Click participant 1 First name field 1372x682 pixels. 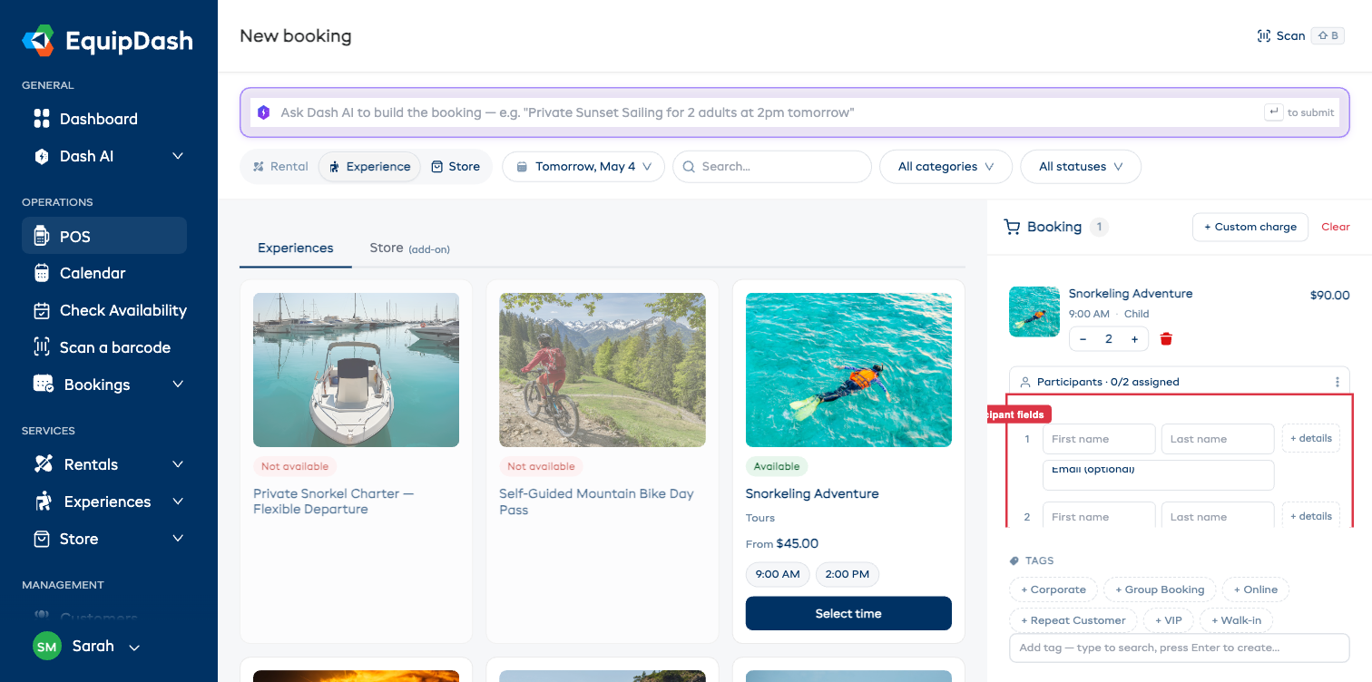[1099, 439]
